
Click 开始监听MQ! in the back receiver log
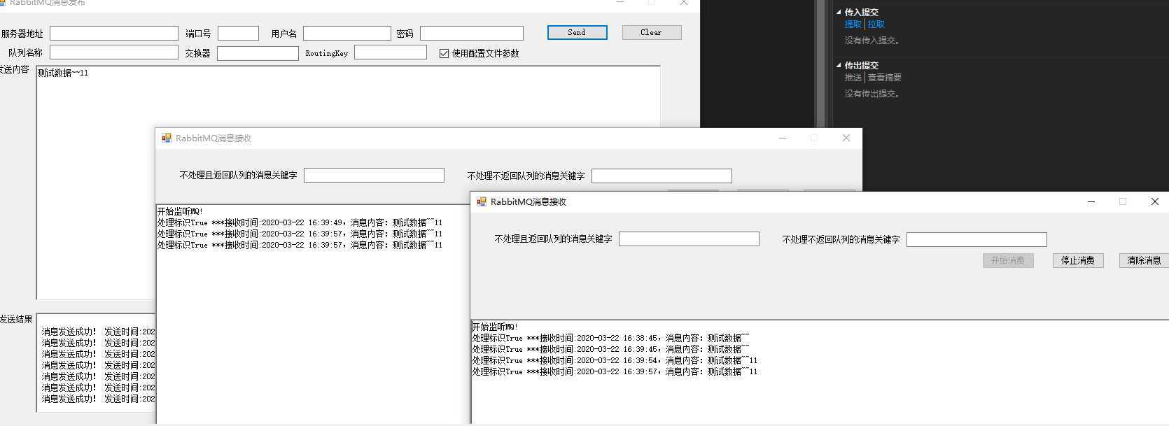tap(181, 211)
